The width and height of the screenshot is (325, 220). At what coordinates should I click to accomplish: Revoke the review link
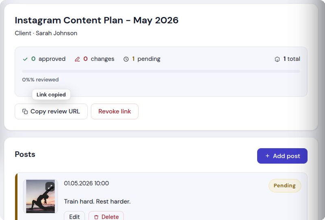(x=115, y=111)
